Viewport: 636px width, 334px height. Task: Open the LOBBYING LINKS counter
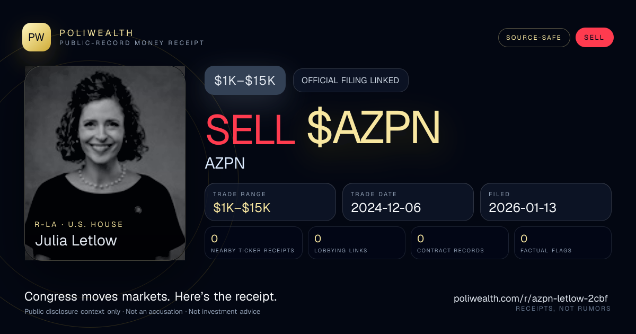coord(357,243)
